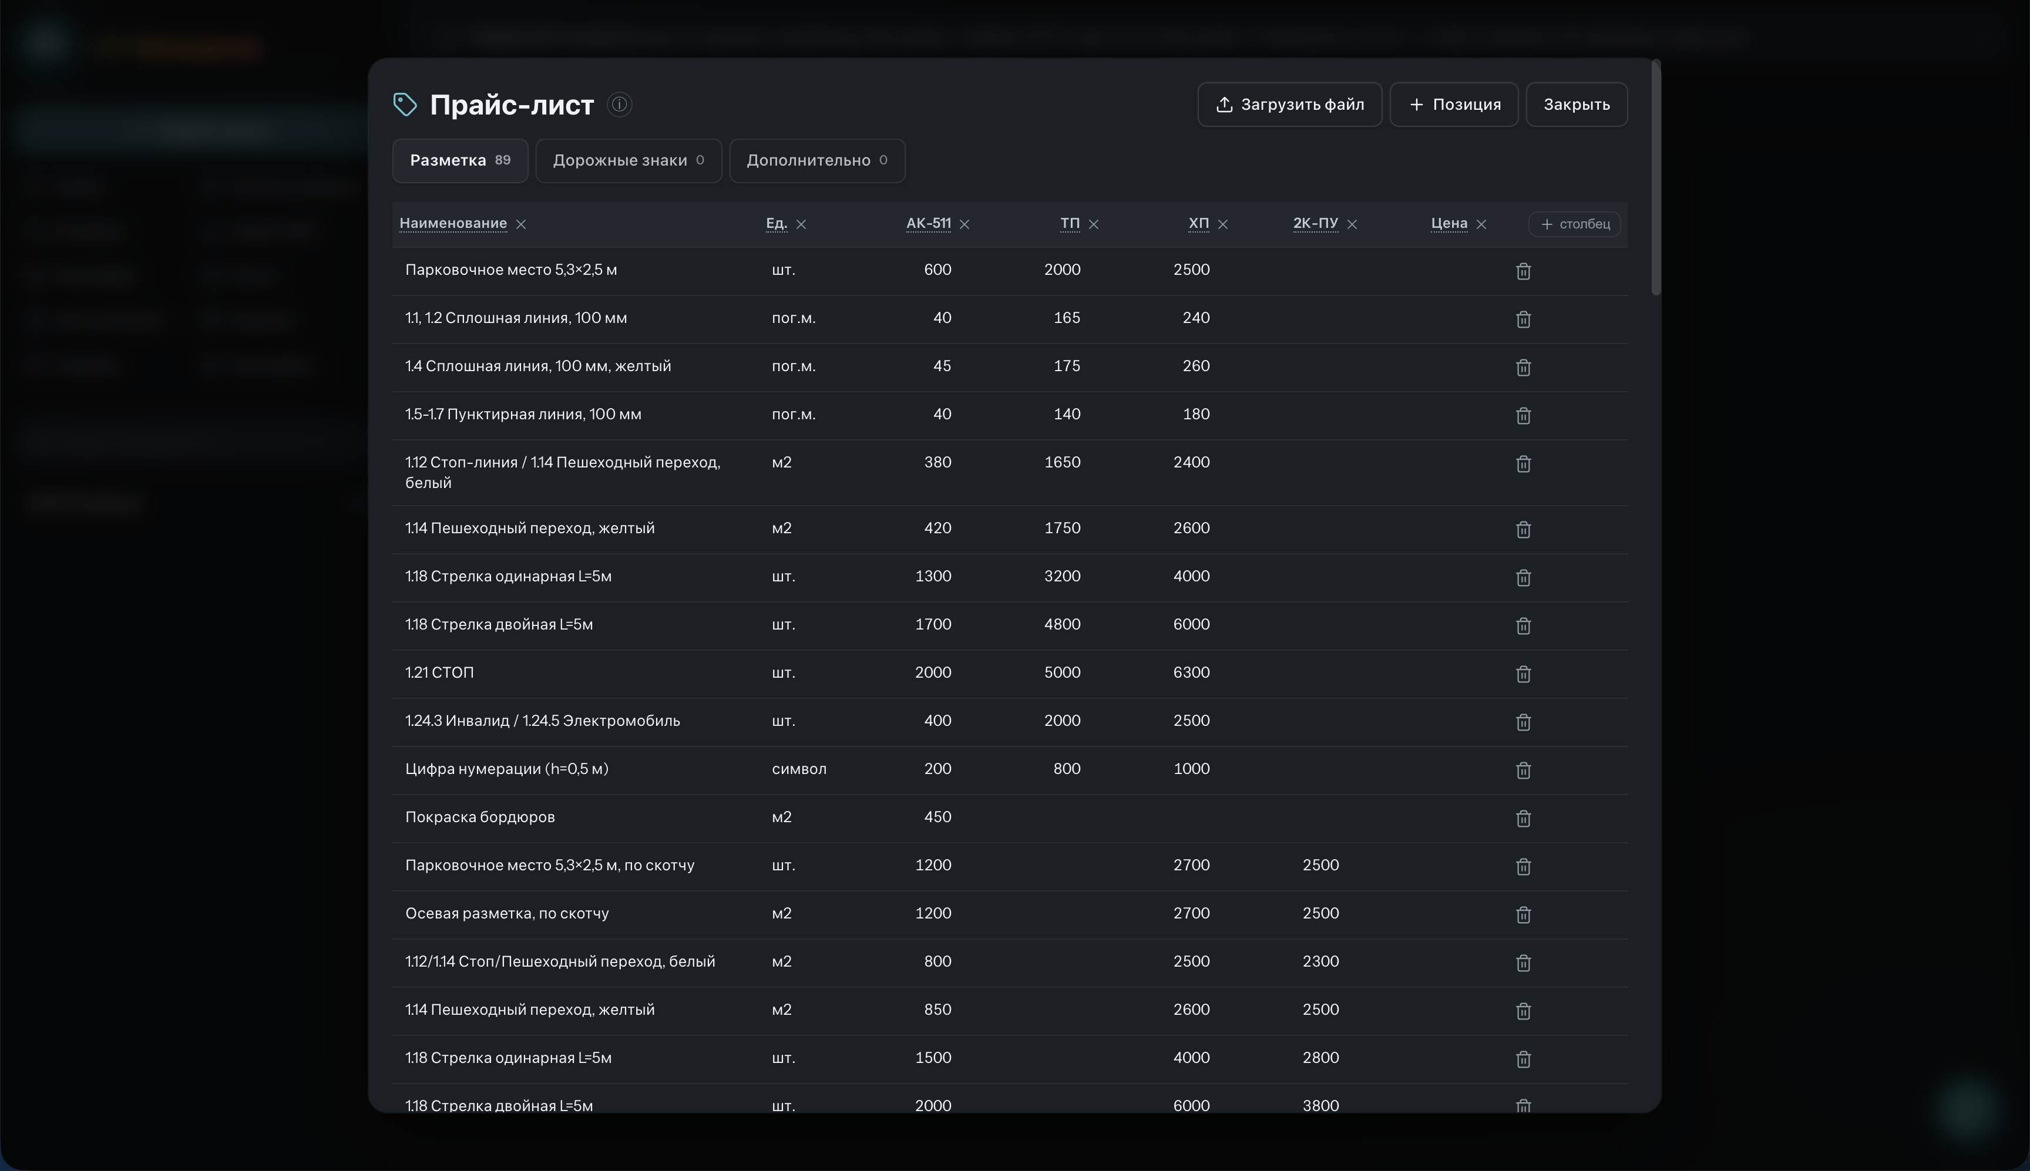This screenshot has width=2030, height=1171.
Task: Remove the Ед. column
Action: click(x=801, y=224)
